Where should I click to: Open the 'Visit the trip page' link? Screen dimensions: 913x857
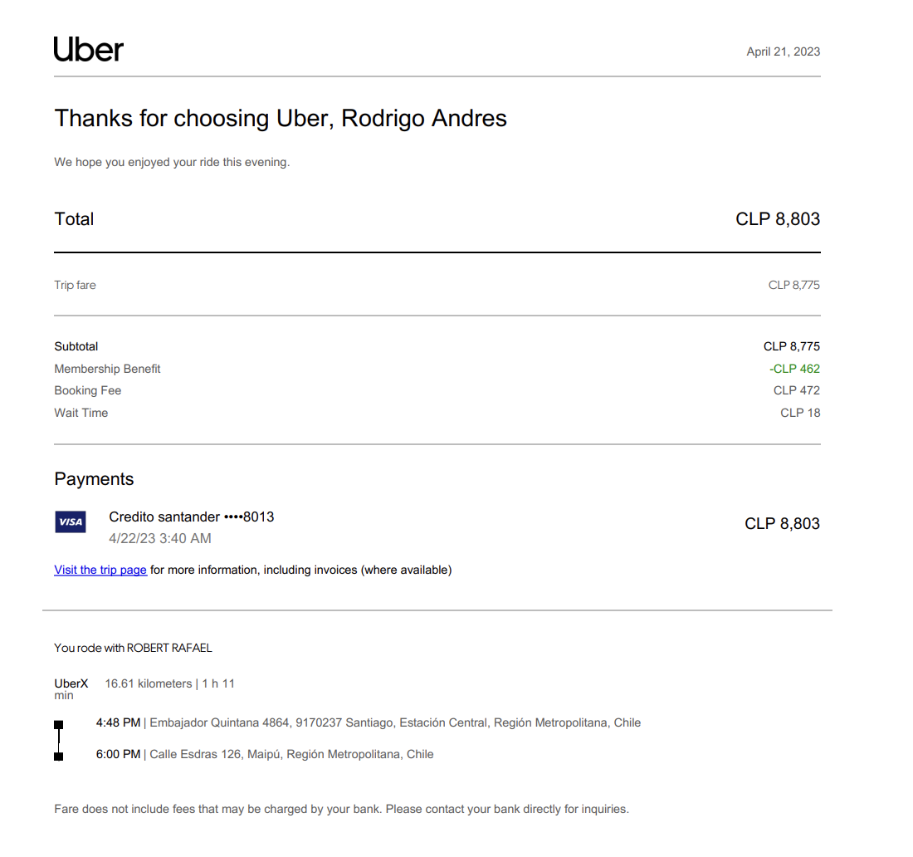[x=100, y=570]
